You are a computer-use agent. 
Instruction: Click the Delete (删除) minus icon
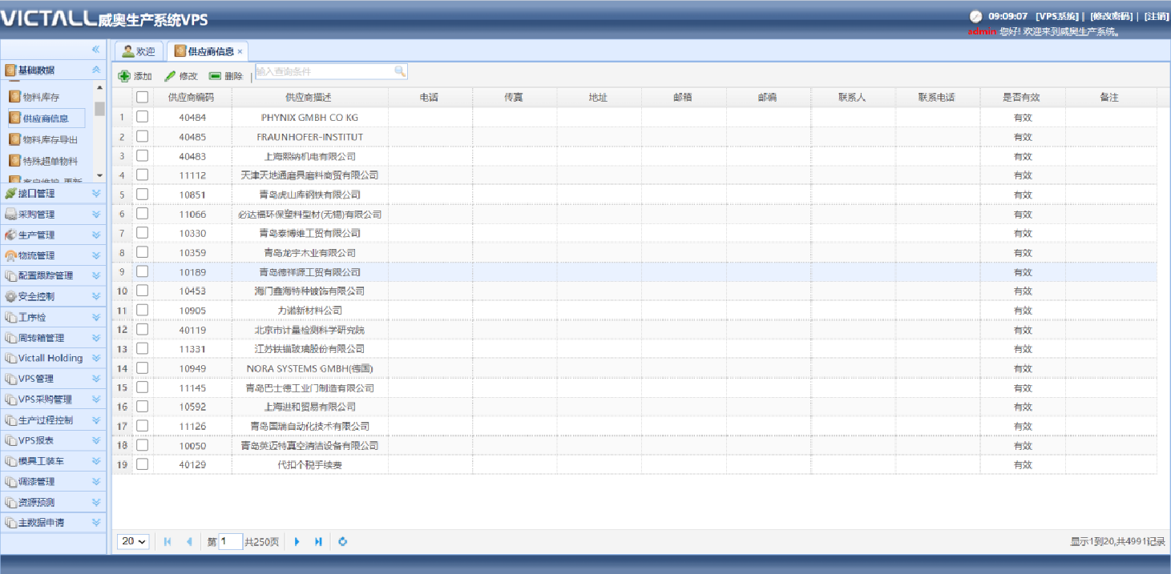(215, 76)
